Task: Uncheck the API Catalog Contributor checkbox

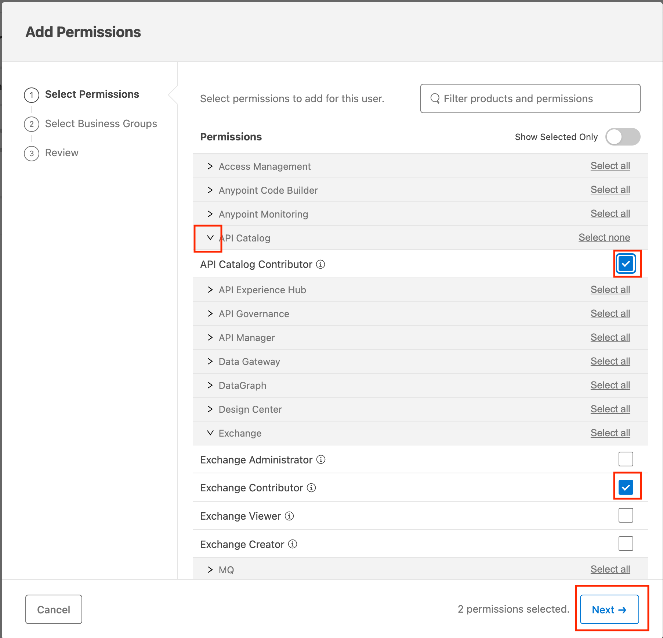Action: (626, 264)
